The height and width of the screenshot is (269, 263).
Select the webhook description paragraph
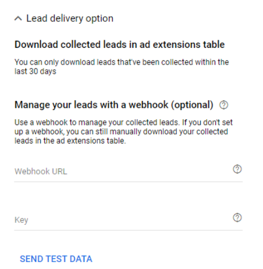(x=124, y=131)
